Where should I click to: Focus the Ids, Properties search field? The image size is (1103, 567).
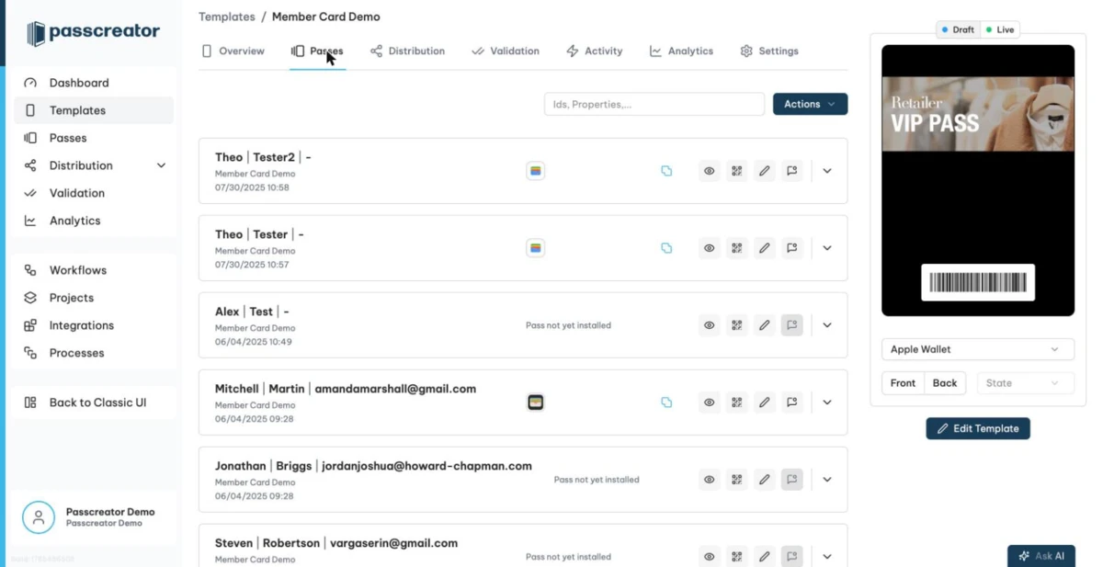[x=654, y=104]
